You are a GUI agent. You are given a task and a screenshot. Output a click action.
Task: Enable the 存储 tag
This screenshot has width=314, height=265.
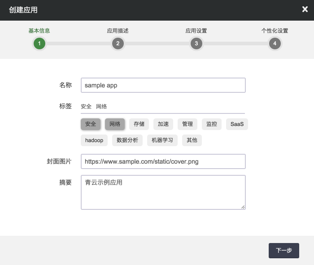click(x=139, y=124)
